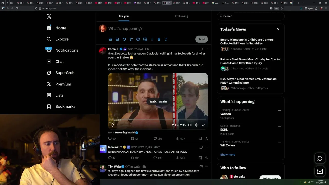Open Lists in the sidebar
This screenshot has height=185, width=329.
click(x=55, y=95)
